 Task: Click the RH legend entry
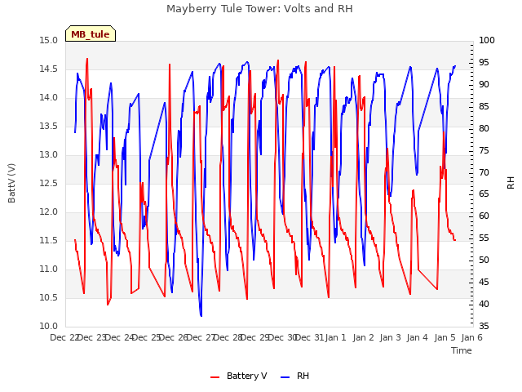click(x=295, y=376)
